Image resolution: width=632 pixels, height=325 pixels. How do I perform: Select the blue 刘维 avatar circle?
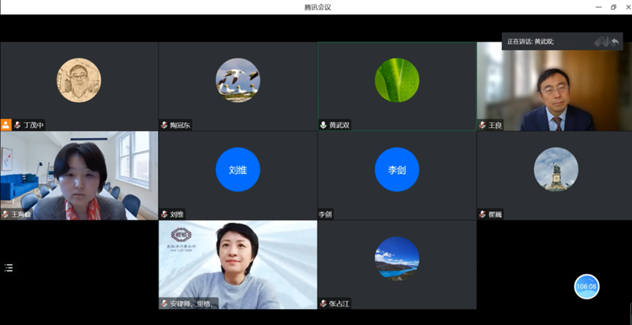(x=238, y=169)
